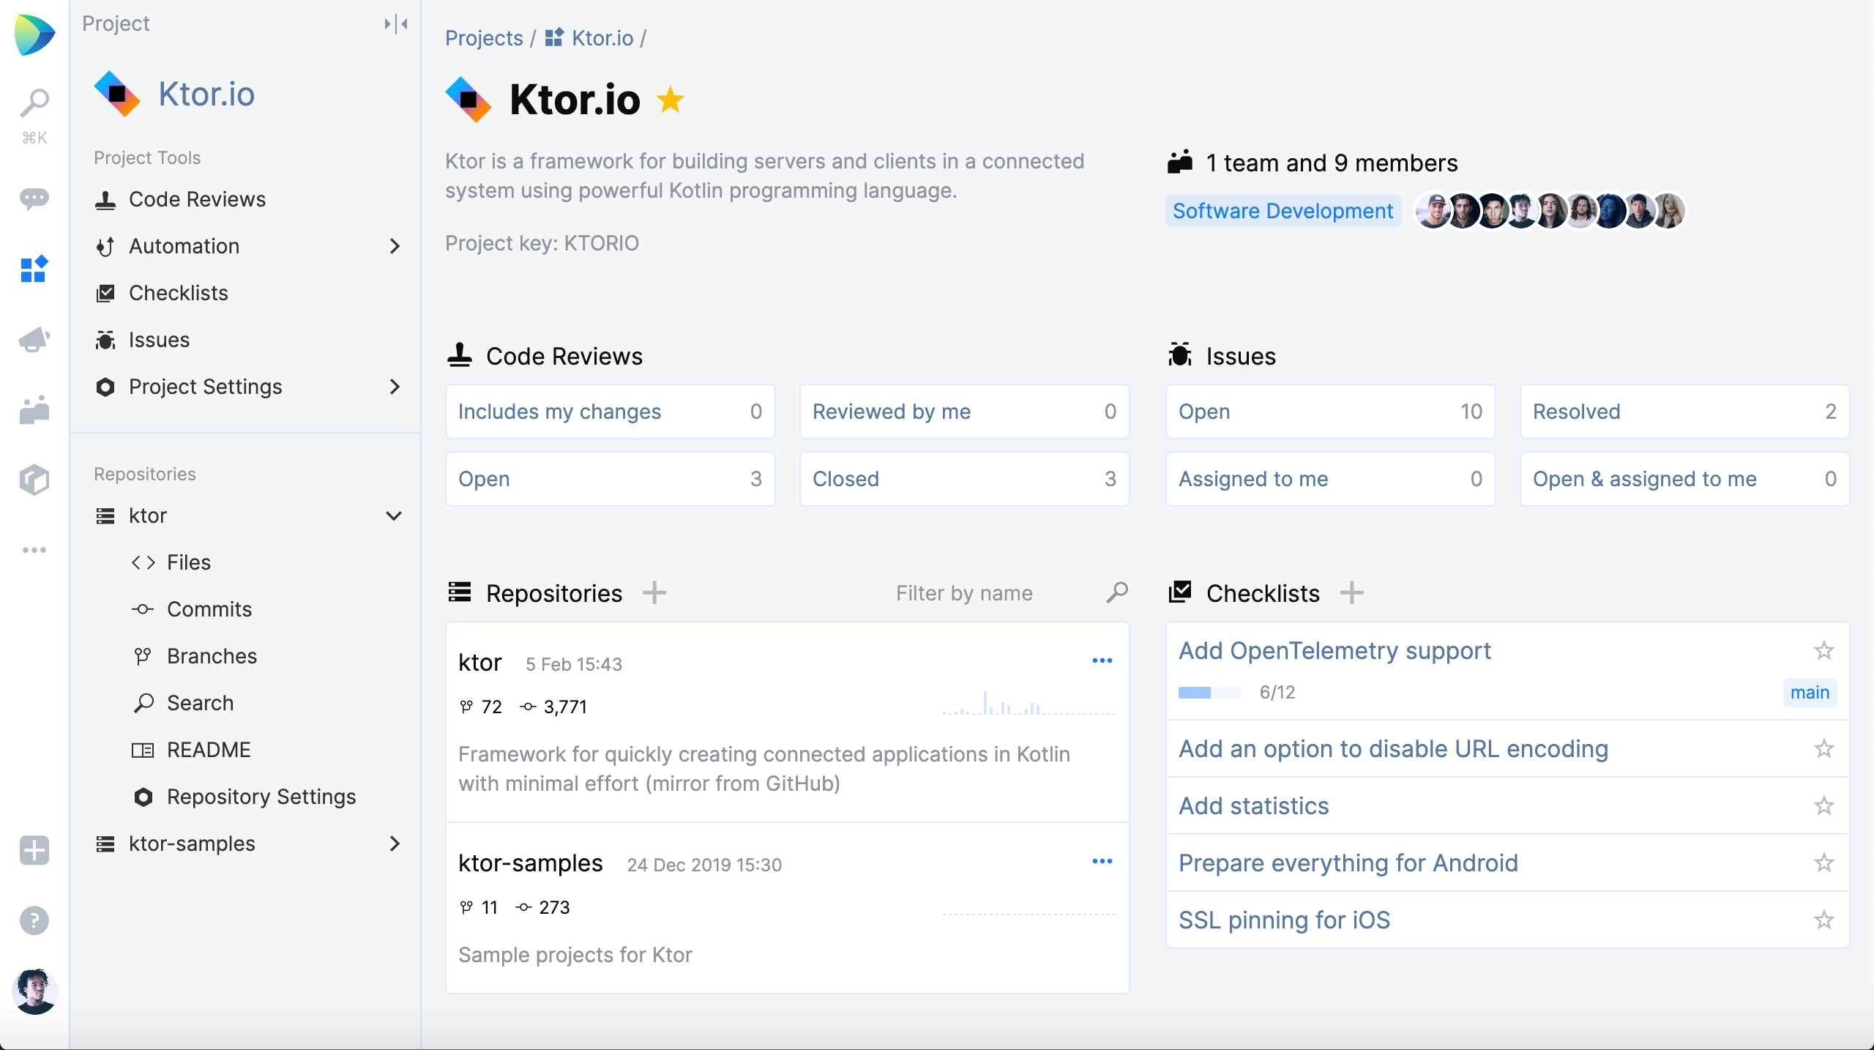Star the Add an option to disable URL encoding checklist

point(1823,748)
